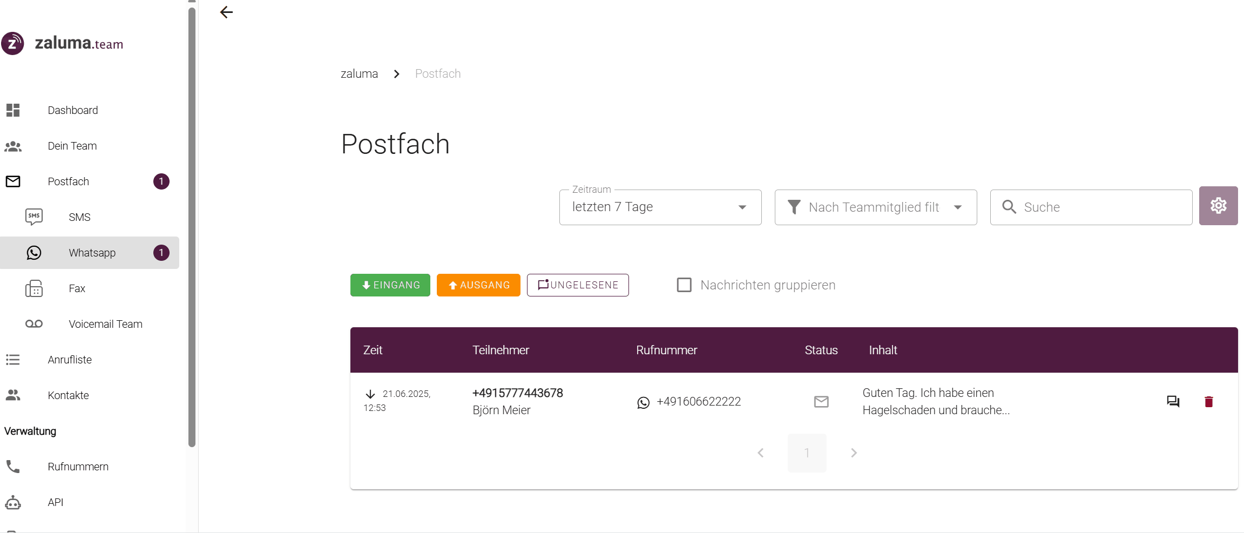Click the Rufnummer column header
The image size is (1244, 533).
pyautogui.click(x=666, y=350)
